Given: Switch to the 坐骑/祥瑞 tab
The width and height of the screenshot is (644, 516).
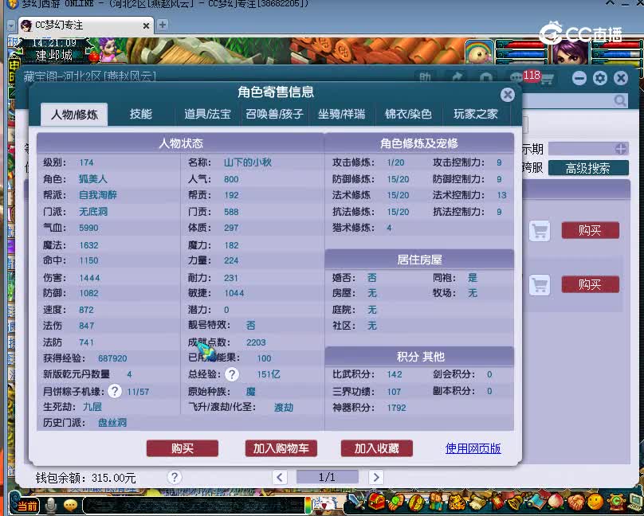Looking at the screenshot, I should tap(341, 114).
